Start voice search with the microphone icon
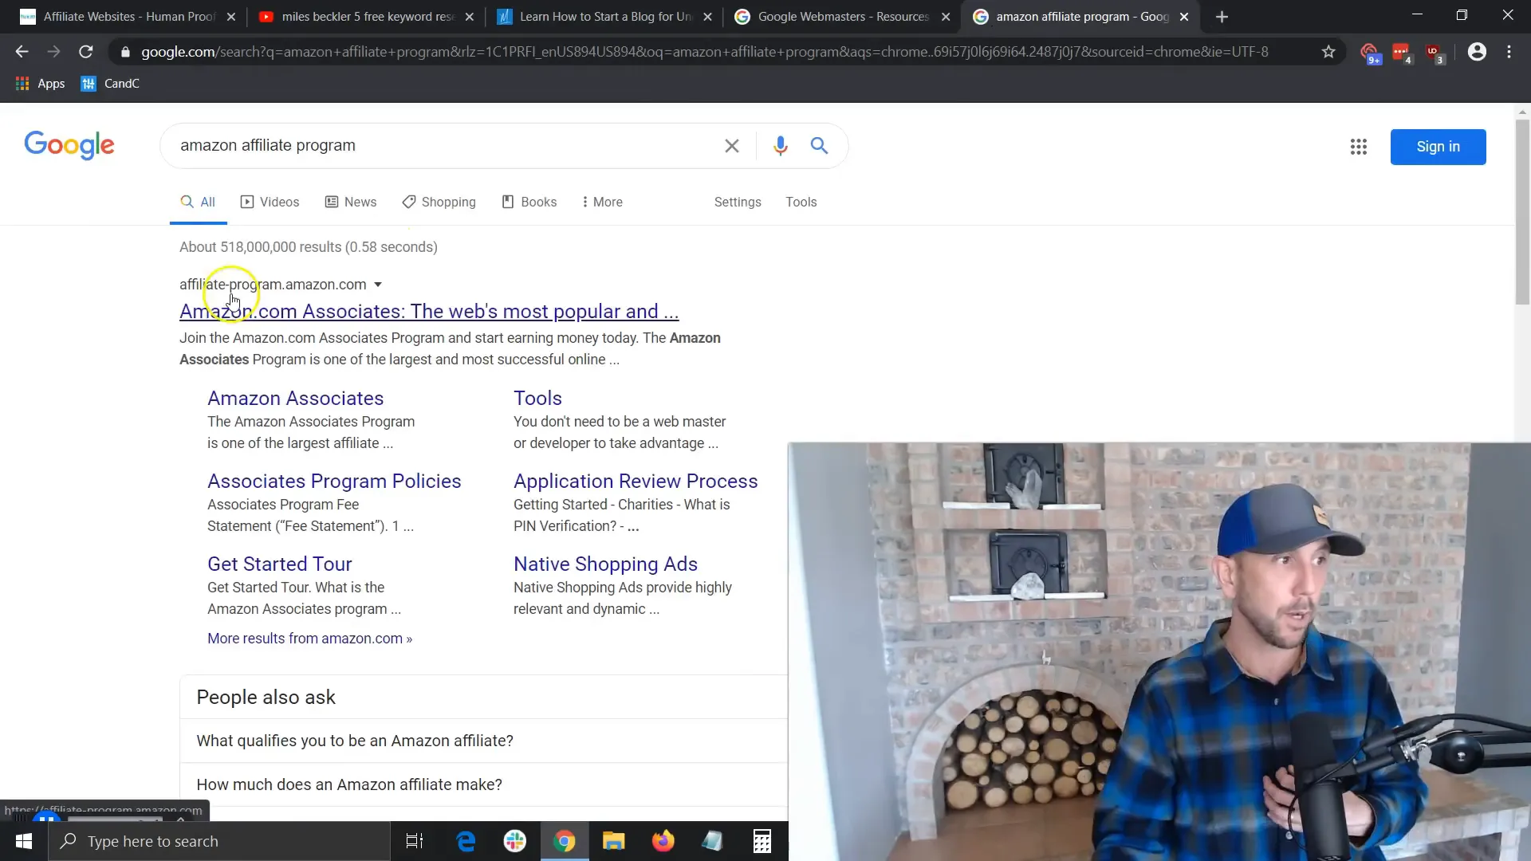Screen dimensions: 1531x861 [780, 146]
